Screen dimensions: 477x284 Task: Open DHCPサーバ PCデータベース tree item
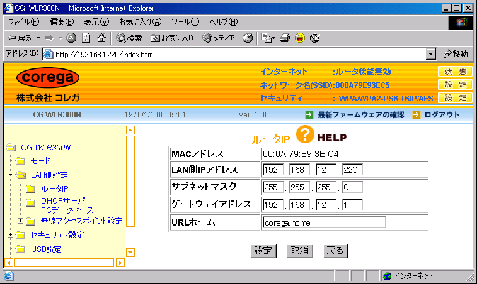pyautogui.click(x=67, y=205)
